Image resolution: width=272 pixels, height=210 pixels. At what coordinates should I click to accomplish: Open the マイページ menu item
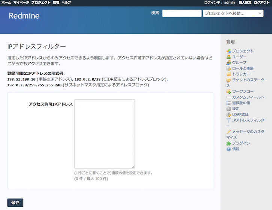click(x=21, y=3)
